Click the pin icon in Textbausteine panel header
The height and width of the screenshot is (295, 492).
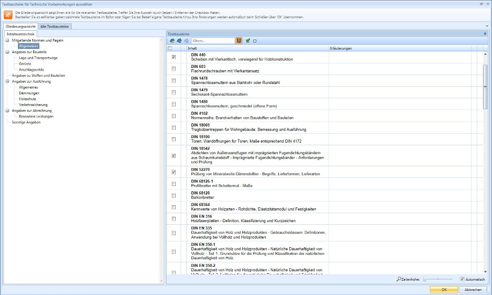485,34
